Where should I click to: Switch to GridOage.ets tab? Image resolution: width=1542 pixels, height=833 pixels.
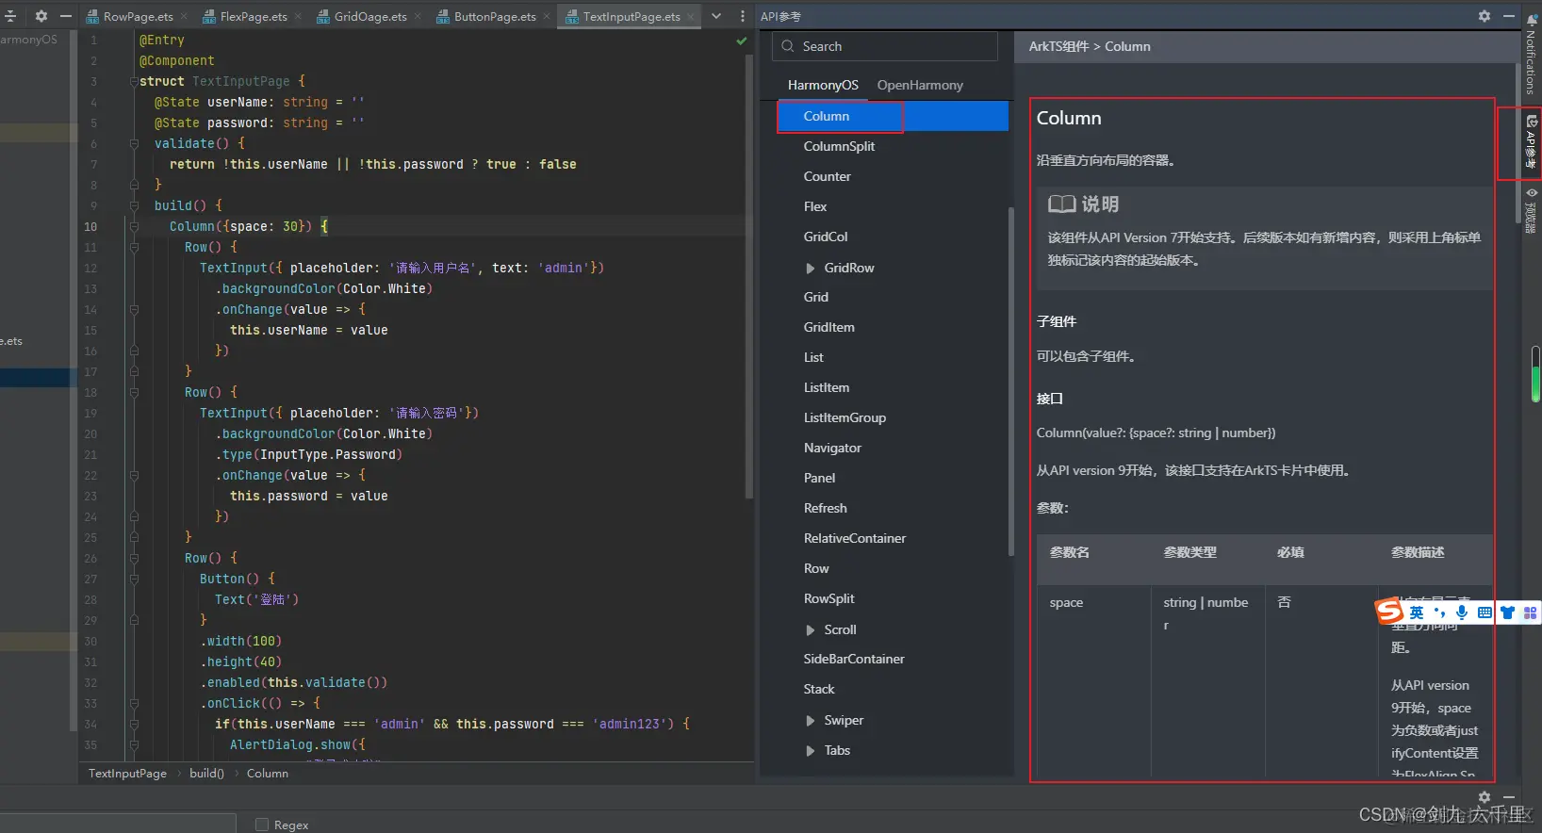[x=370, y=16]
